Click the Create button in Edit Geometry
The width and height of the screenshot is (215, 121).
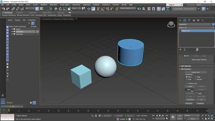click(190, 86)
